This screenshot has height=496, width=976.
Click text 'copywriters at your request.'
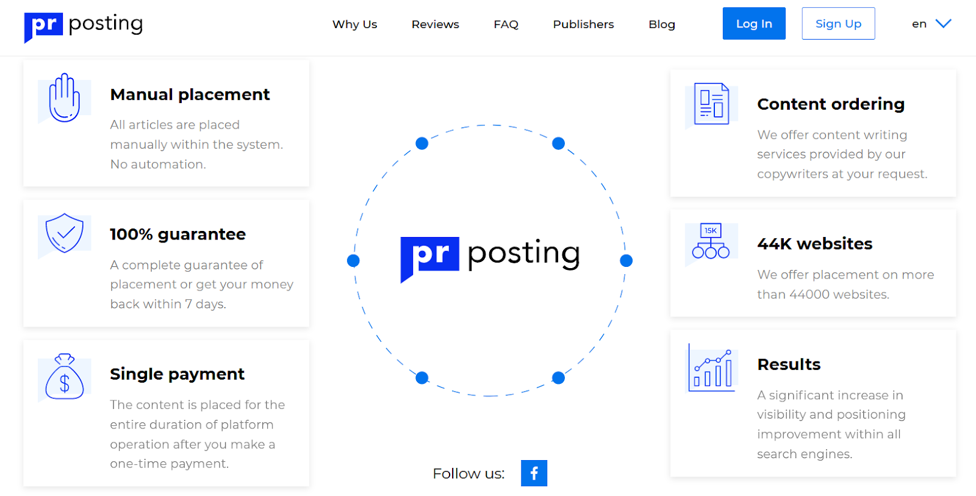coord(842,174)
